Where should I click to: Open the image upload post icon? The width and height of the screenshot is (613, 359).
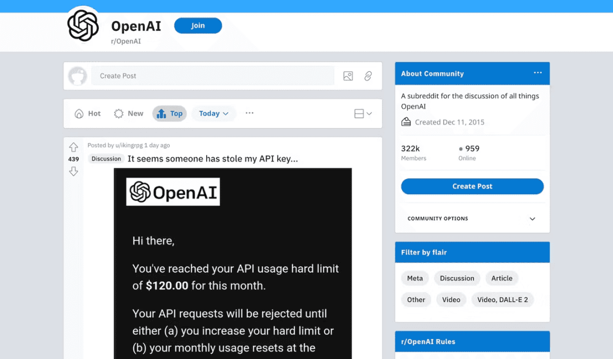tap(348, 76)
